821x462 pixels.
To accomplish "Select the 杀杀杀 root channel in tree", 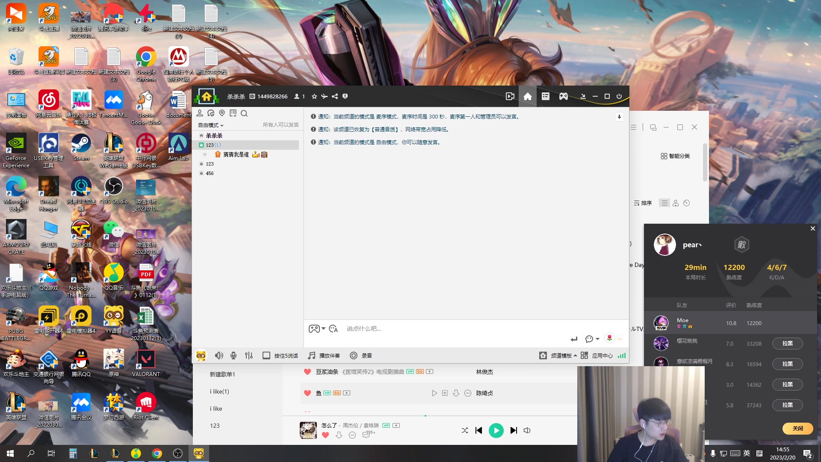I will (x=214, y=136).
